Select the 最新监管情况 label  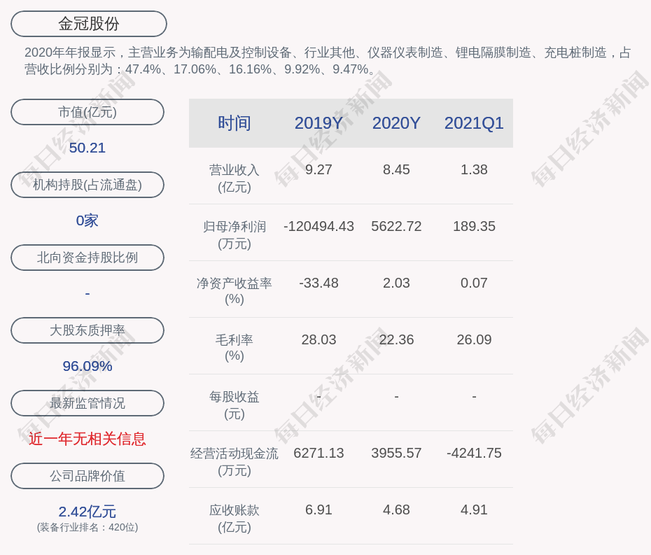pyautogui.click(x=87, y=403)
